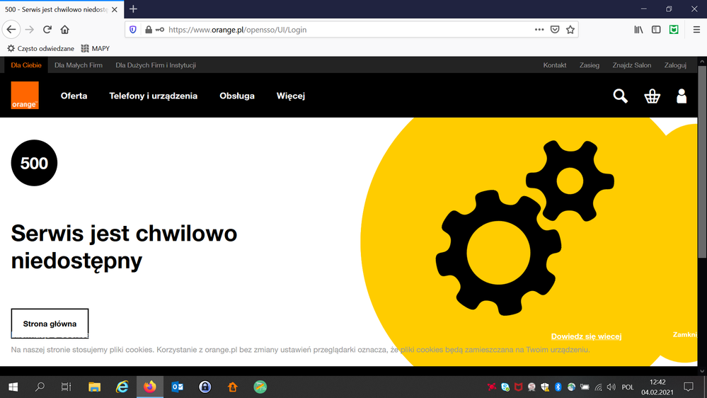This screenshot has width=707, height=398.
Task: Open the 'Znajdź Salon' link
Action: point(632,65)
